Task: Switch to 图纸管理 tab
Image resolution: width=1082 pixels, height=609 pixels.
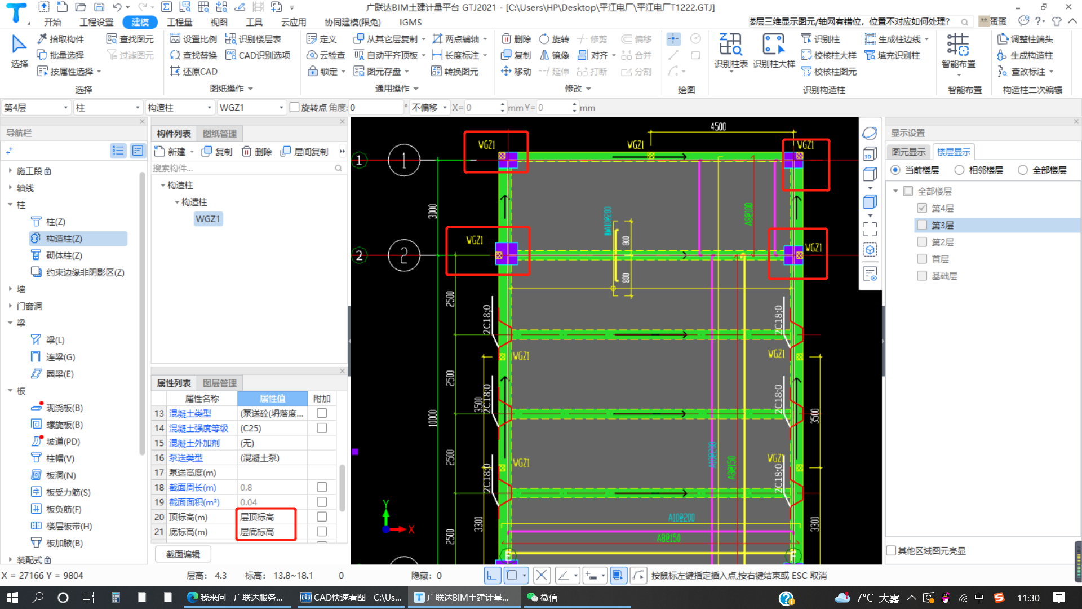Action: click(220, 134)
